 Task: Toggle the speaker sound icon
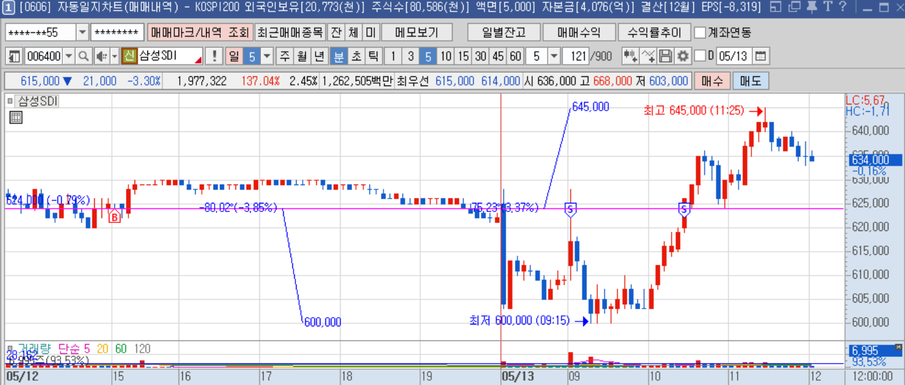(x=101, y=57)
